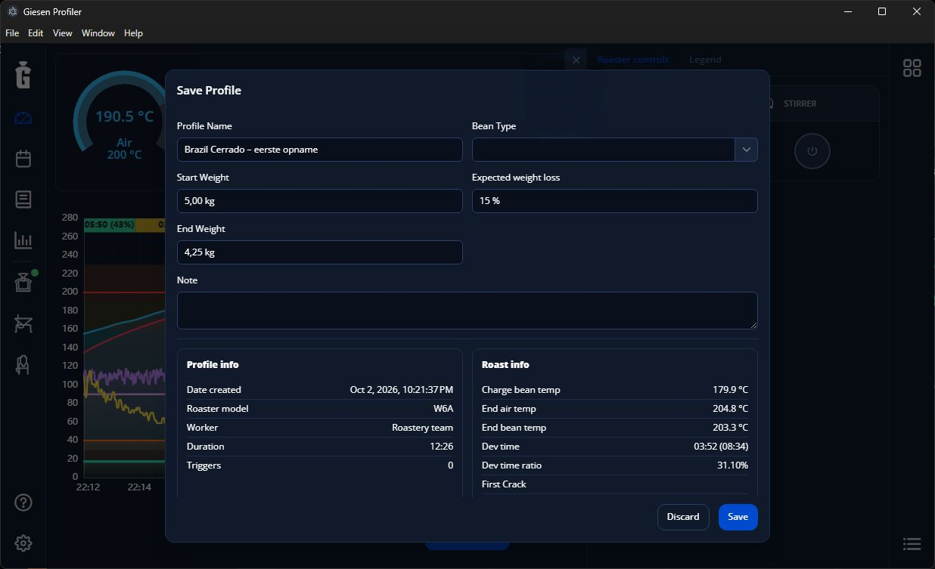
Task: Close the roaster controls panel with X
Action: pyautogui.click(x=576, y=60)
